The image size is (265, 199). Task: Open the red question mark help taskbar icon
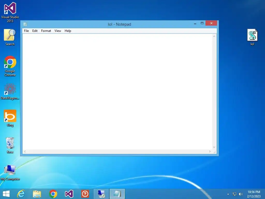tap(85, 194)
